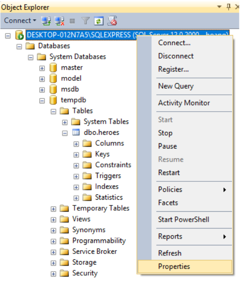Viewport: 240px width, 291px height.
Task: Collapse the server root node
Action: click(8, 36)
